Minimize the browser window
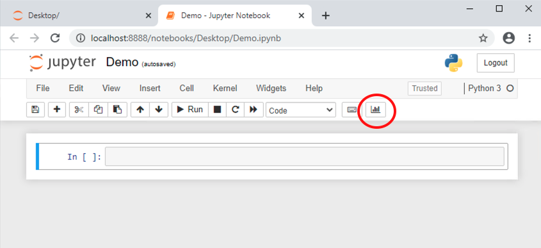Viewport: 541px width, 248px height. pyautogui.click(x=469, y=8)
